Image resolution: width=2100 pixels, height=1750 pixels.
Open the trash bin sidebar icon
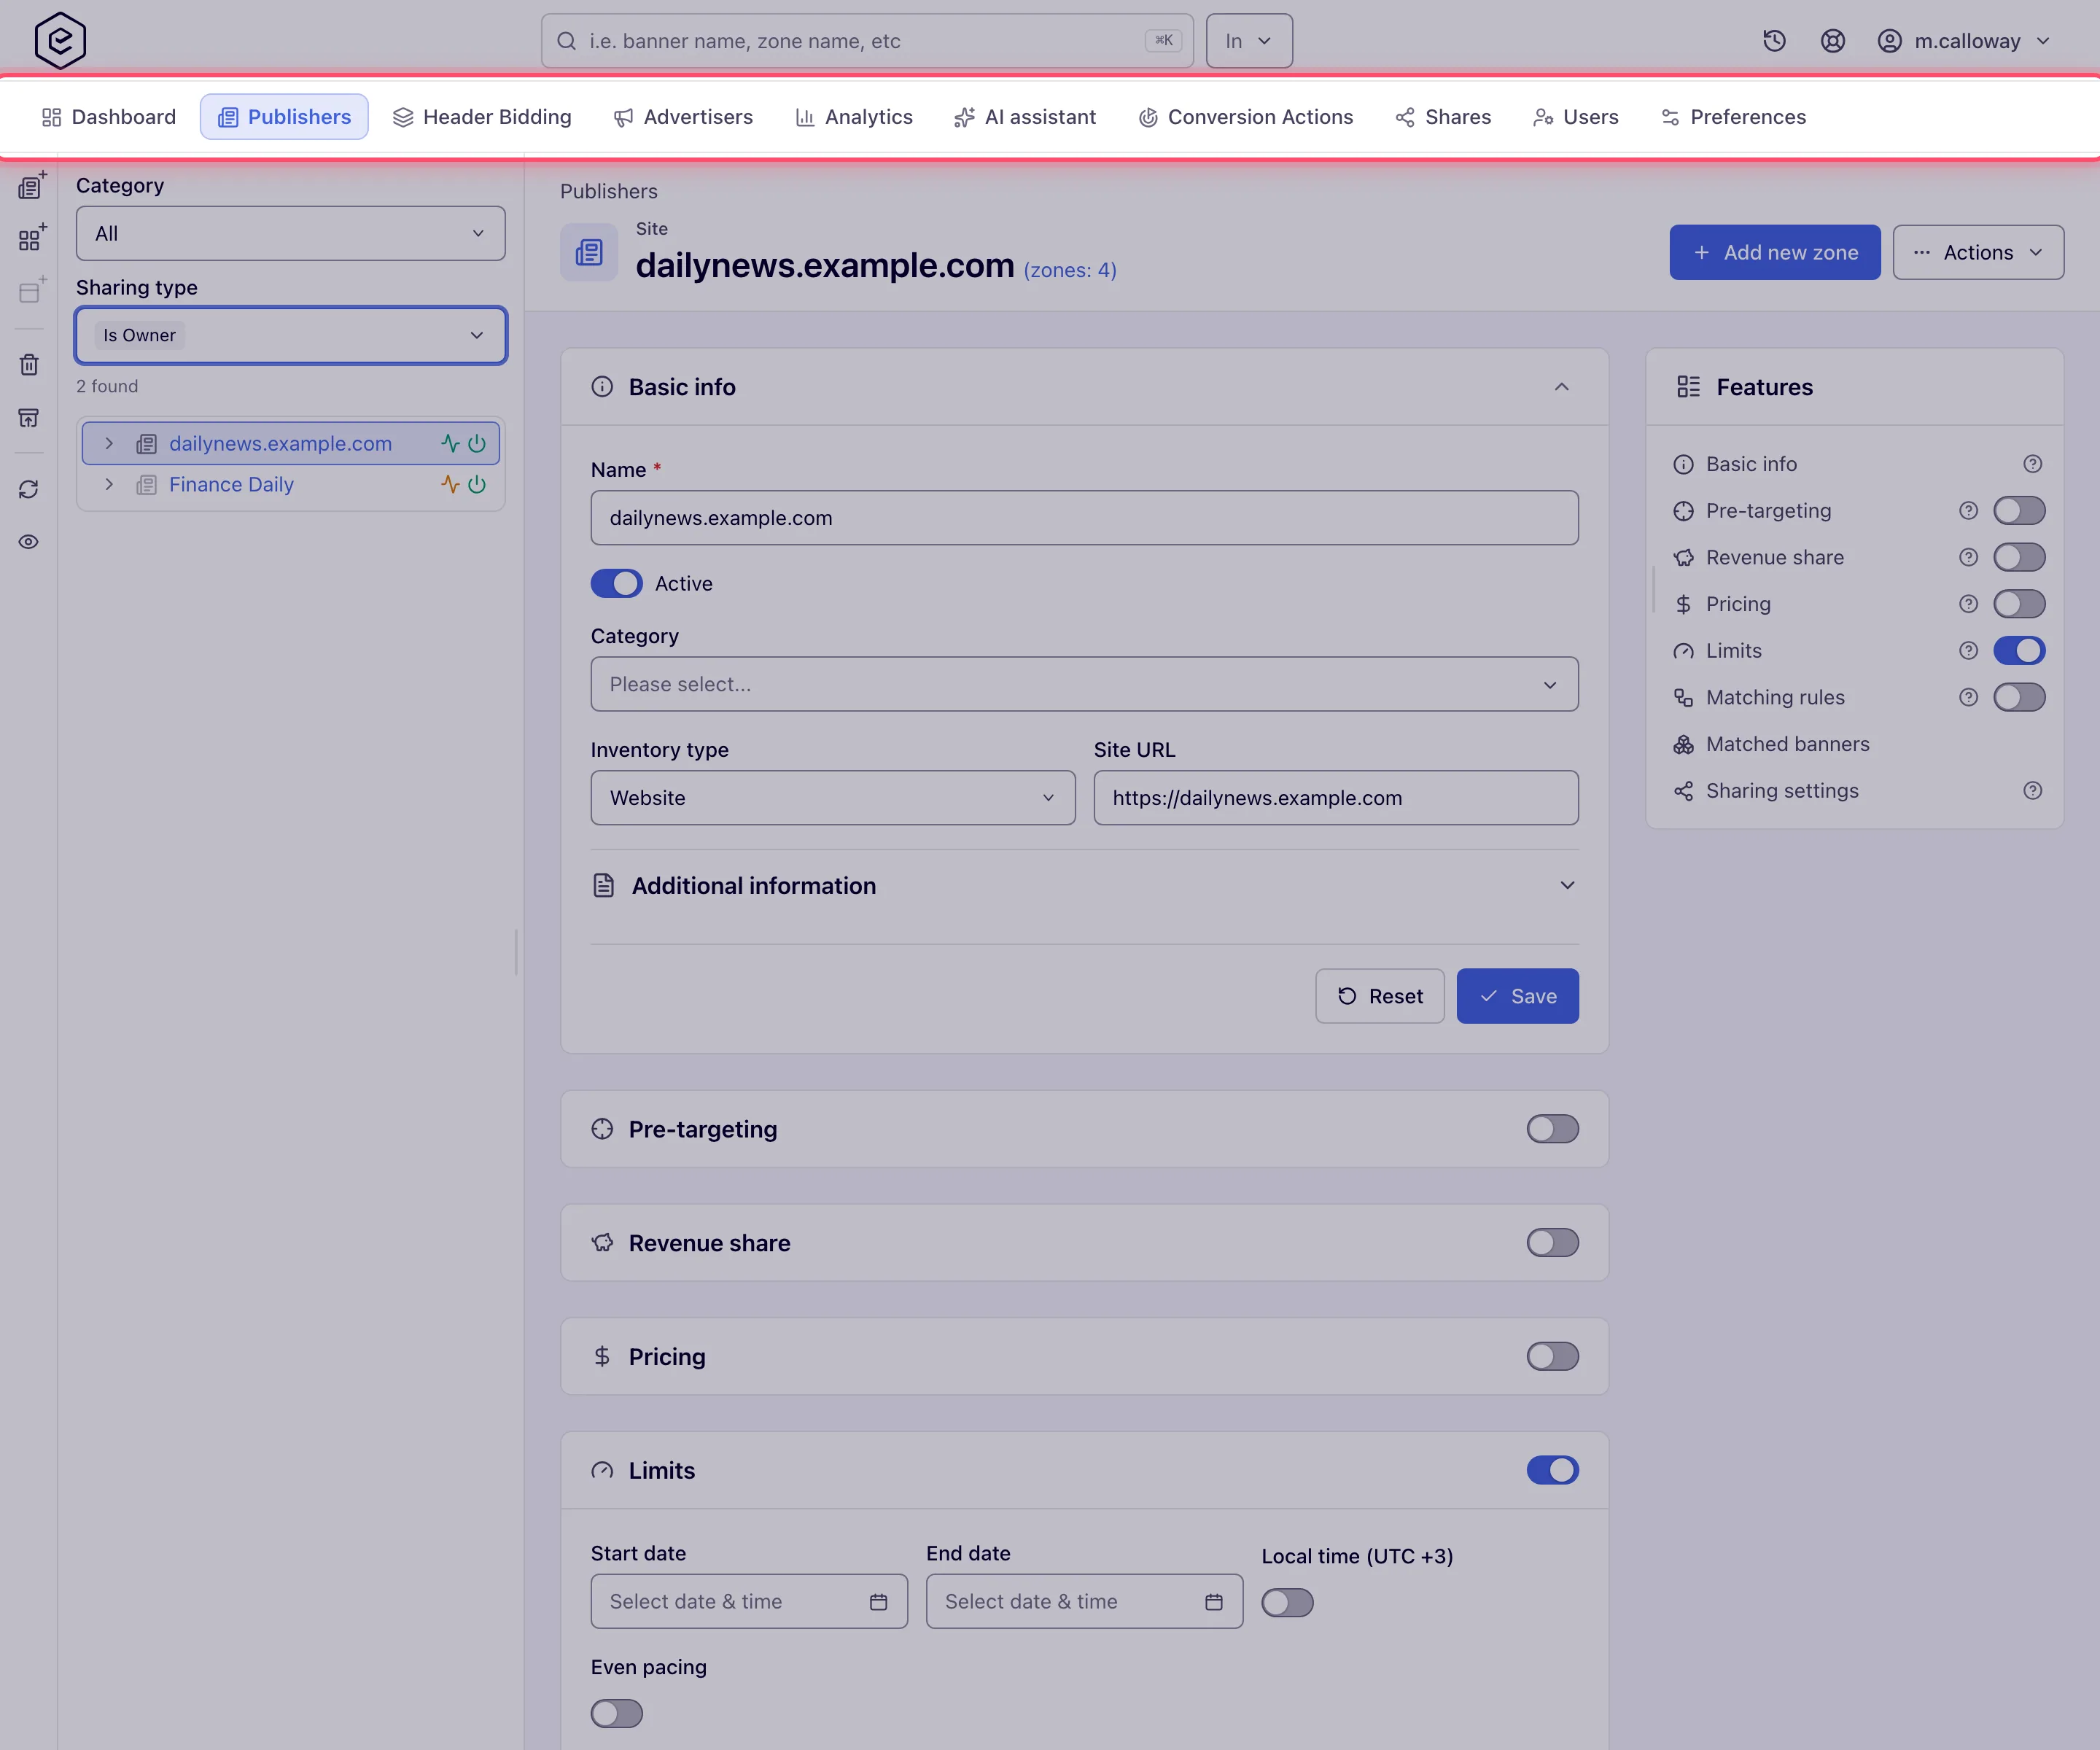tap(29, 365)
